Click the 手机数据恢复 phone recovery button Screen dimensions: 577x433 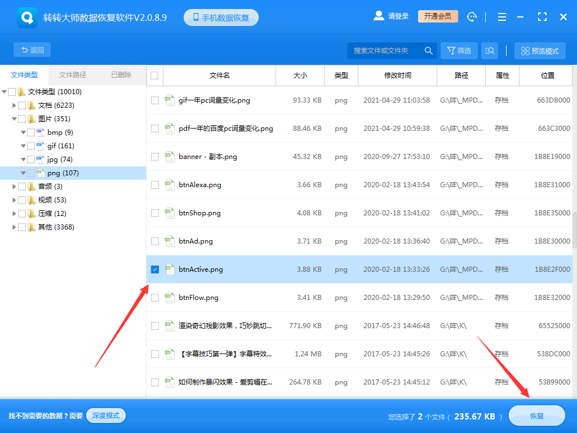tap(221, 17)
